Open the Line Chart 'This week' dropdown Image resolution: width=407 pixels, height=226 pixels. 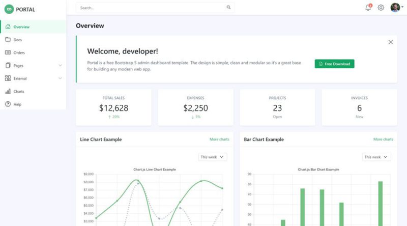213,157
